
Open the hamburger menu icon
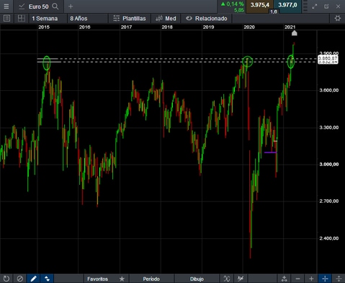[x=6, y=6]
